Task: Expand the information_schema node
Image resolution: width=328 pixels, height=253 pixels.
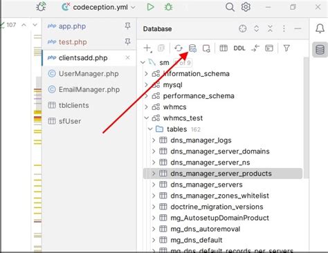Action: pyautogui.click(x=146, y=73)
